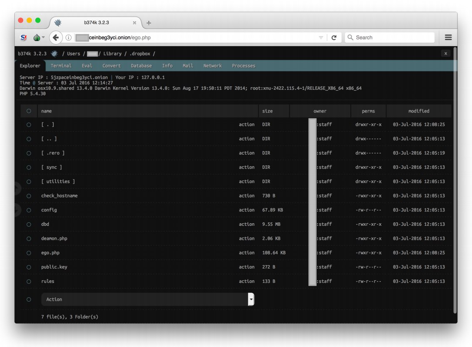Image resolution: width=472 pixels, height=347 pixels.
Task: Navigate to .dropbox in the path breadcrumb
Action: coord(140,54)
